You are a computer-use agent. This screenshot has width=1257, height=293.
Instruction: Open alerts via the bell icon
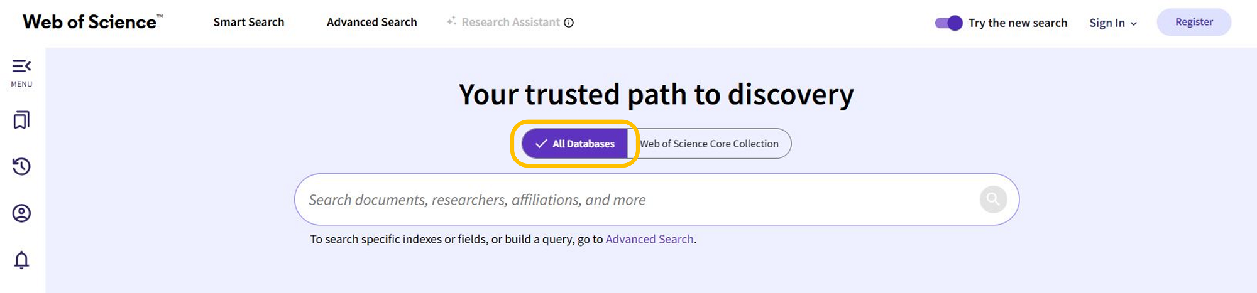tap(21, 260)
